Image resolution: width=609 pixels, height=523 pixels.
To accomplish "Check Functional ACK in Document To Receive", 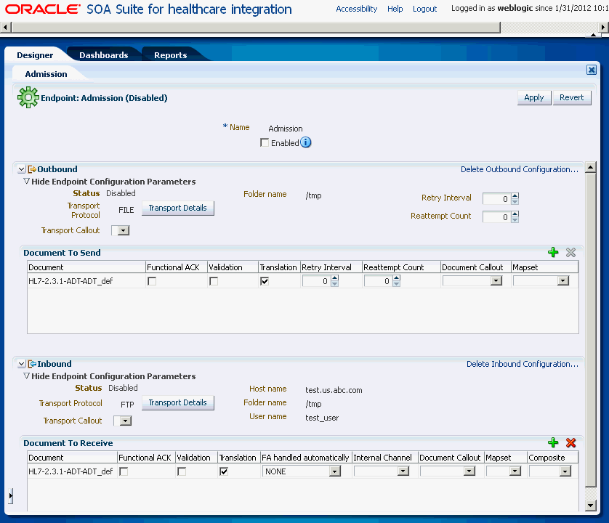I will tap(124, 471).
